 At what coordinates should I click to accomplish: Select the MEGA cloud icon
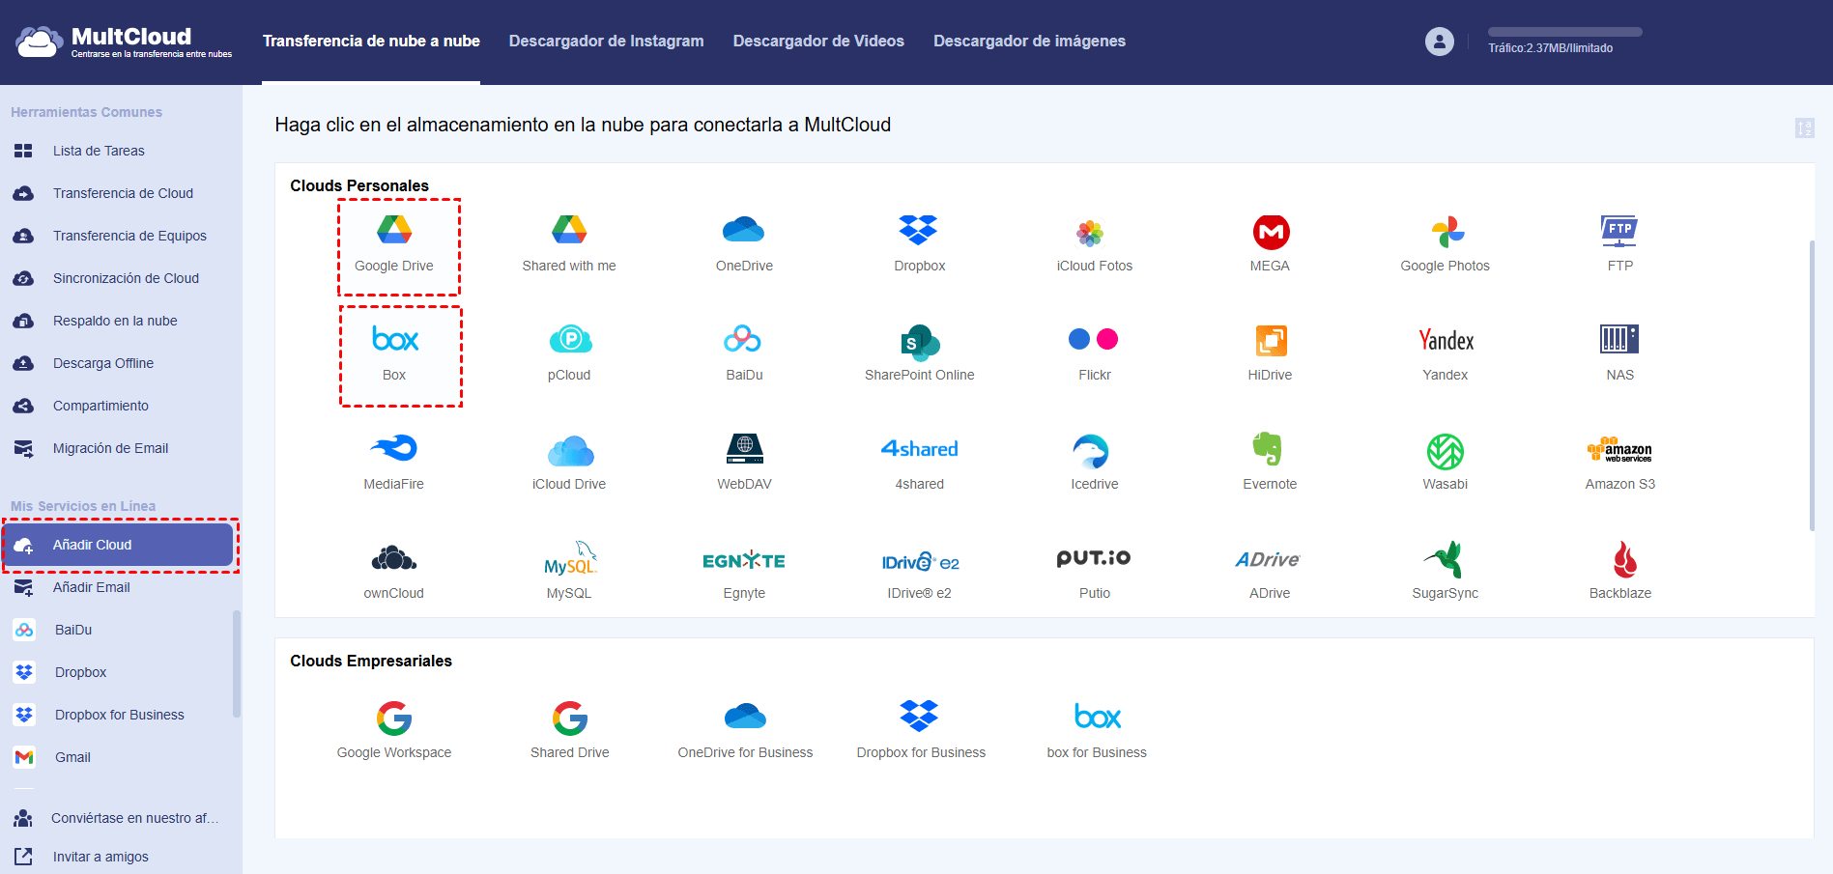[x=1270, y=244]
